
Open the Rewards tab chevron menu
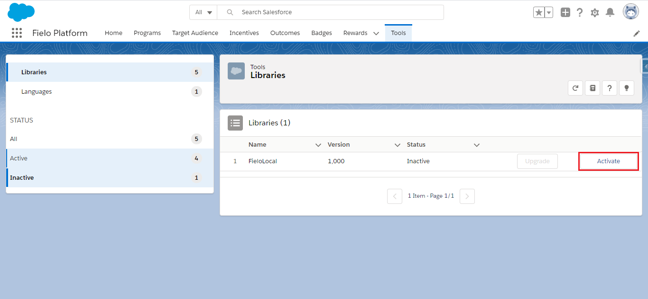376,33
